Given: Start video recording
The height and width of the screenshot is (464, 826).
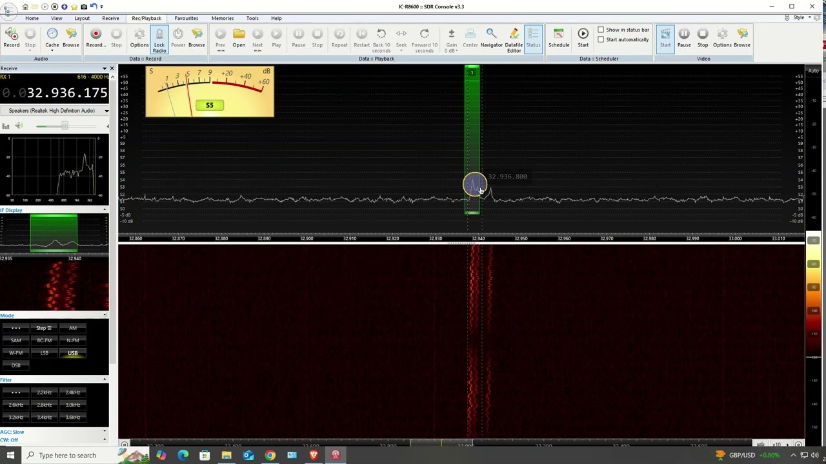Looking at the screenshot, I should pos(665,38).
